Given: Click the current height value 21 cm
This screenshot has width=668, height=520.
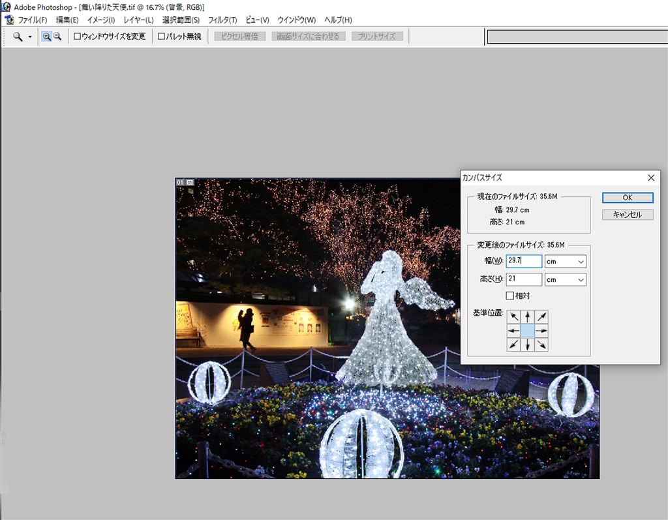Looking at the screenshot, I should click(515, 222).
